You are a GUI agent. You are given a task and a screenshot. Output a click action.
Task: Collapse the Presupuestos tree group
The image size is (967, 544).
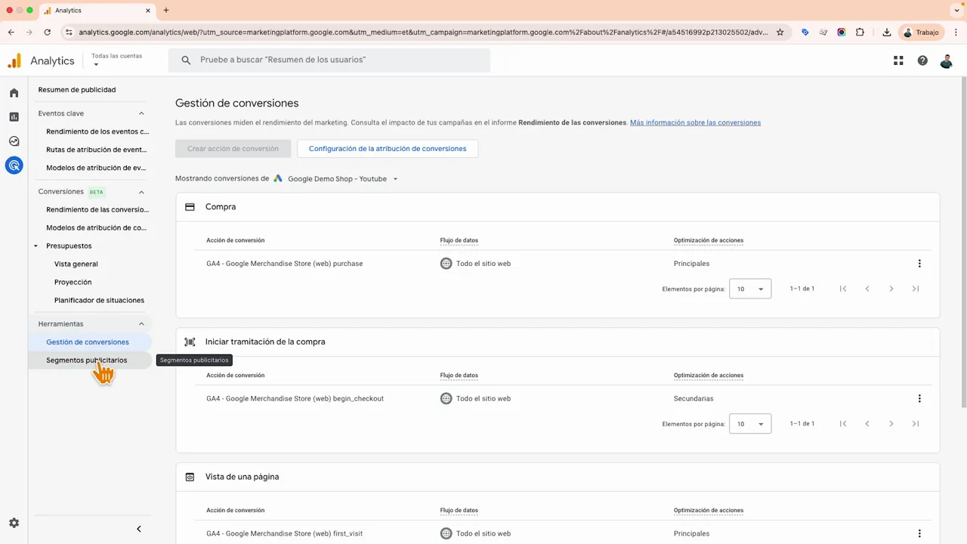(36, 246)
